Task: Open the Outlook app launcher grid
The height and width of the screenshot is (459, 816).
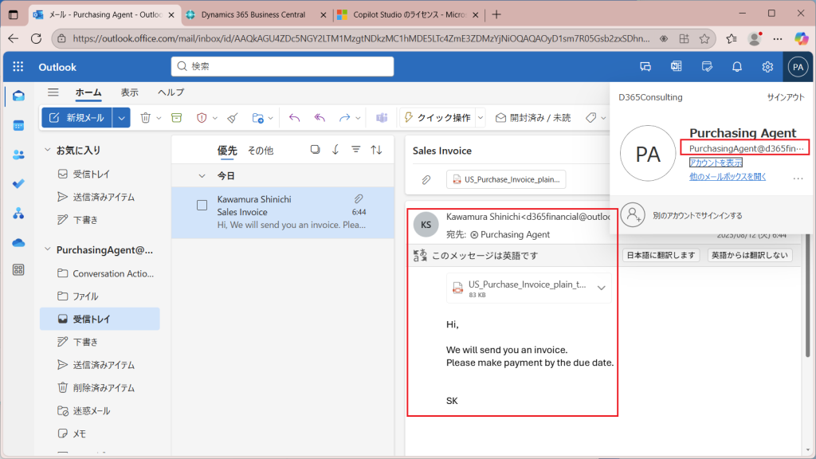Action: 18,67
